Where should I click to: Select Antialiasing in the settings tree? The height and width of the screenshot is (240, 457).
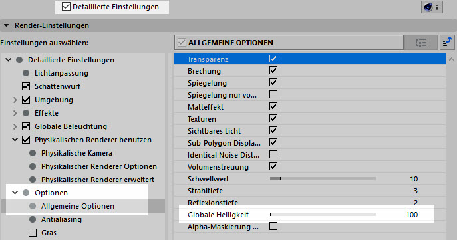pos(61,219)
